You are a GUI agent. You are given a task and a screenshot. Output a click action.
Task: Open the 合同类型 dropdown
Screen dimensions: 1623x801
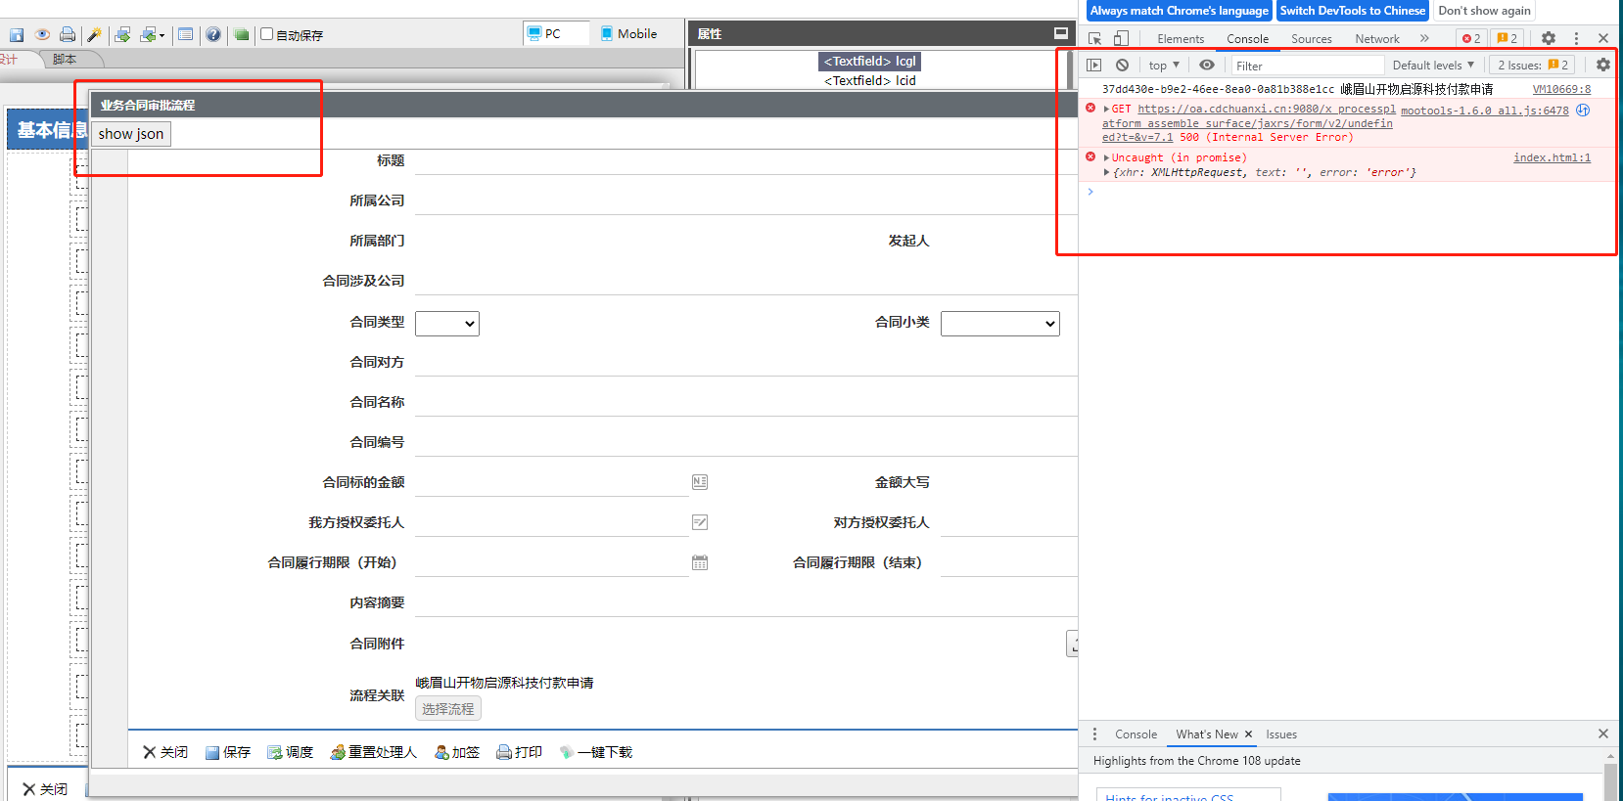(447, 323)
